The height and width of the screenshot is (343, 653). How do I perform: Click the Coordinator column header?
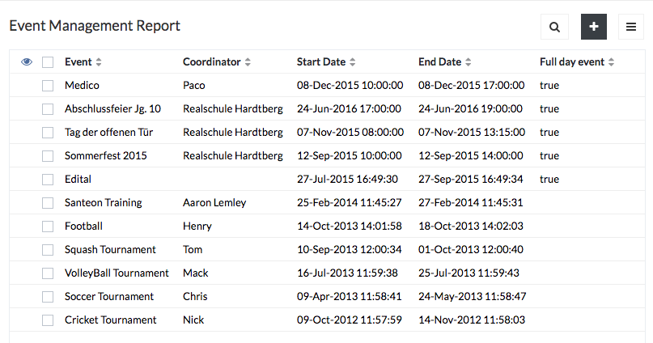click(211, 62)
